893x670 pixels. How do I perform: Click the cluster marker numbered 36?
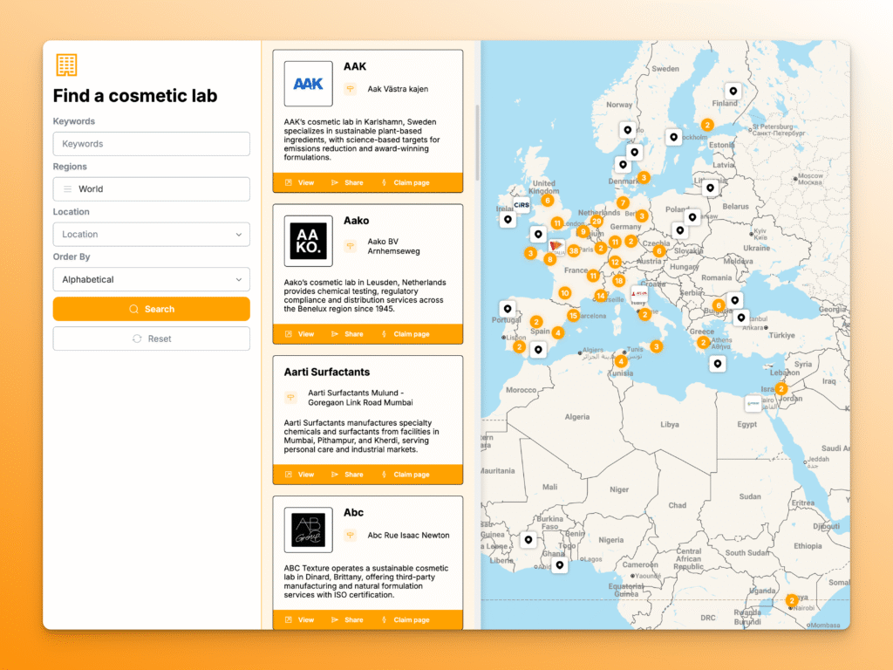coord(574,250)
